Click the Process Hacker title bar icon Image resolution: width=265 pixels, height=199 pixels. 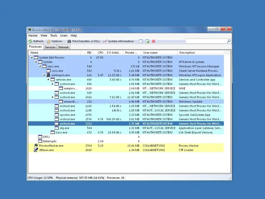pyautogui.click(x=30, y=30)
